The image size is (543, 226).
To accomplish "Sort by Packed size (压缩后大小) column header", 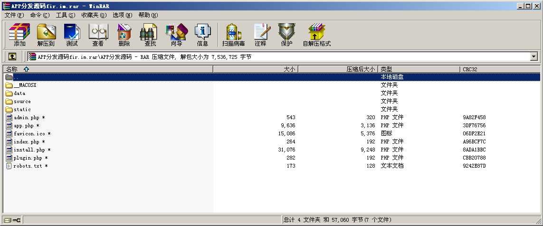I will (x=338, y=69).
